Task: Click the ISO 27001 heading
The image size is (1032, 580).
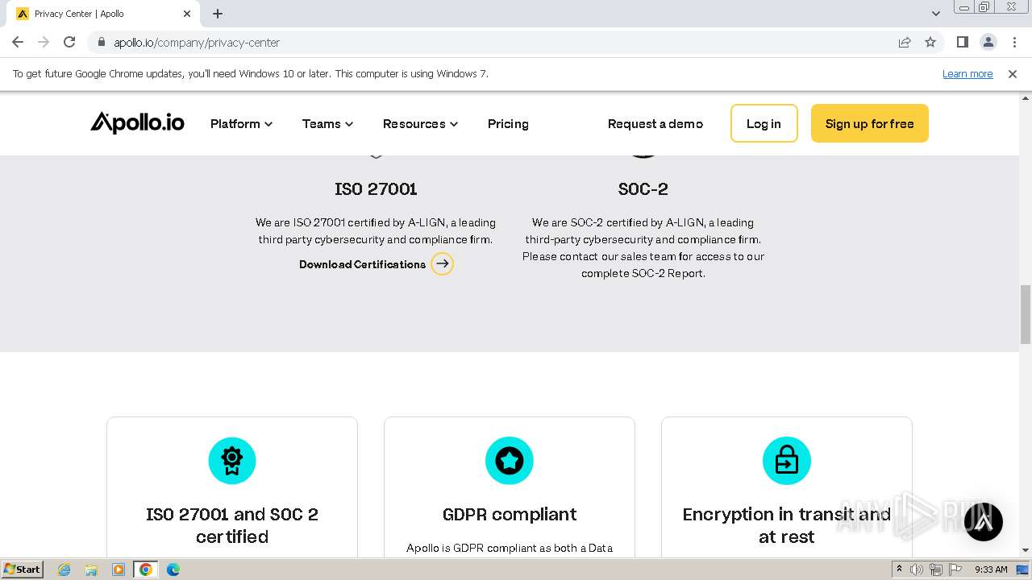Action: tap(376, 188)
